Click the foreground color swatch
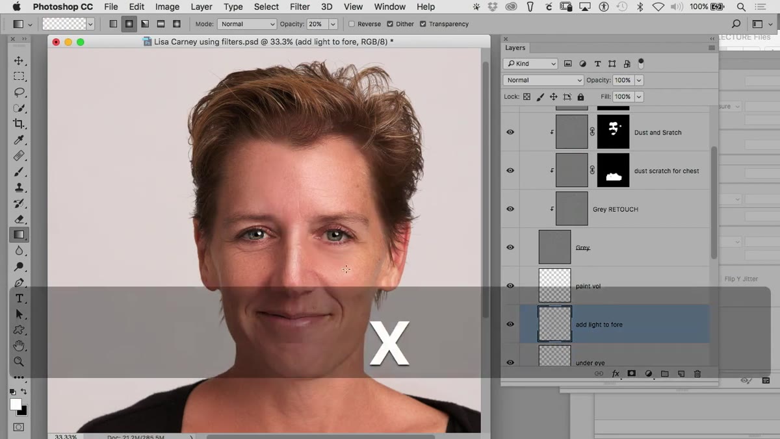The image size is (780, 439). point(16,404)
